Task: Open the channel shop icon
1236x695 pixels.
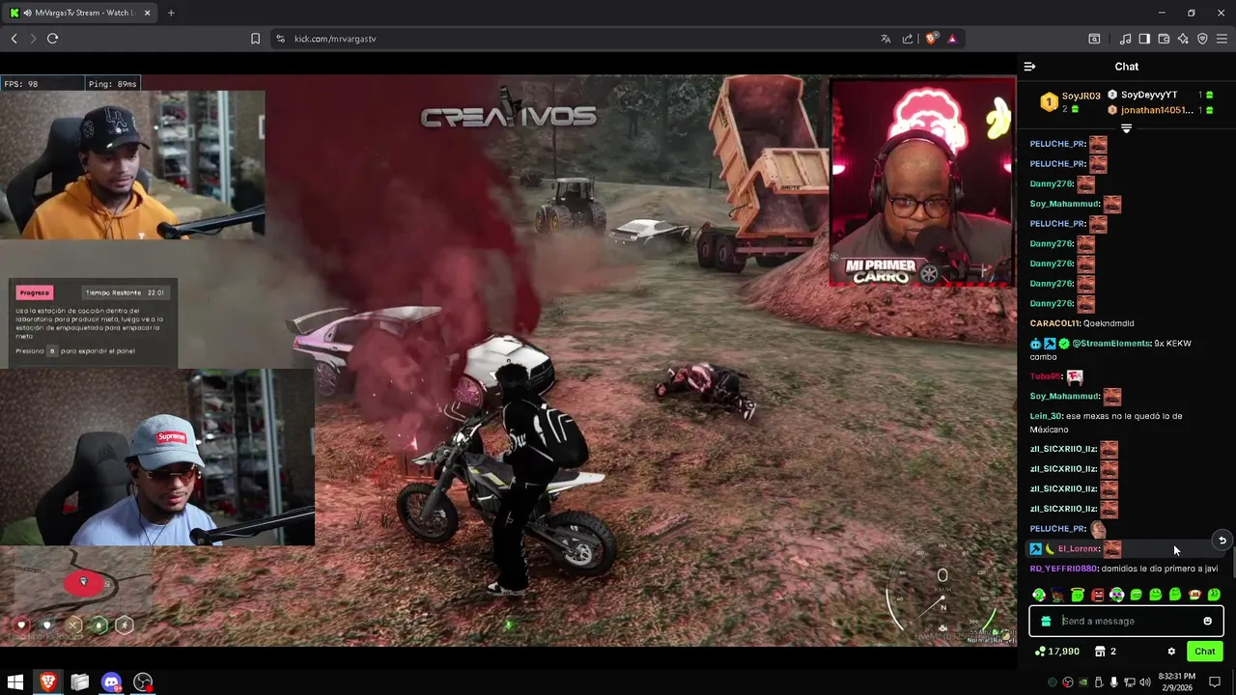Action: coord(1100,652)
